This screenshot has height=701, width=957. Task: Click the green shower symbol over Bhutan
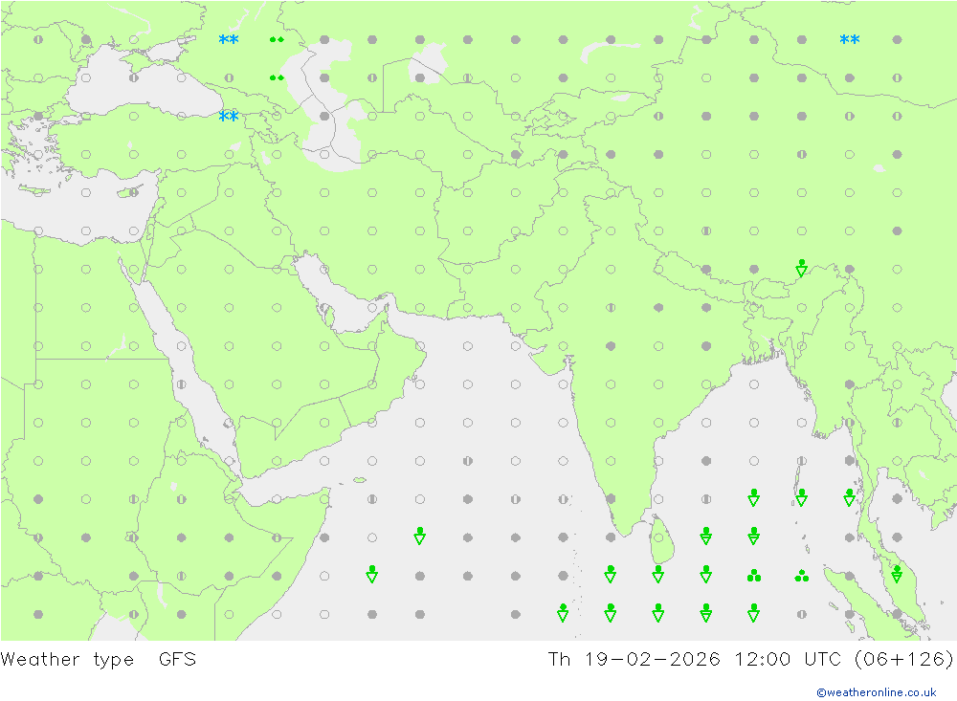801,268
